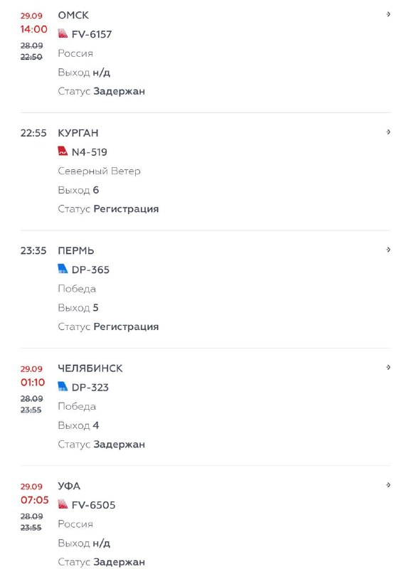Open flight DP-323 entry

click(x=90, y=387)
